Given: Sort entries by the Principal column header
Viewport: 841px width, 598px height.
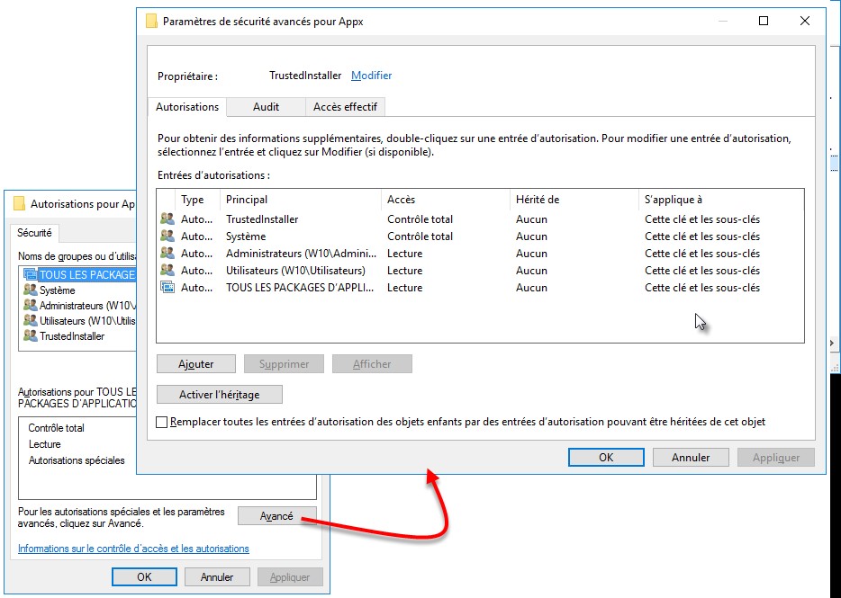Looking at the screenshot, I should 247,200.
